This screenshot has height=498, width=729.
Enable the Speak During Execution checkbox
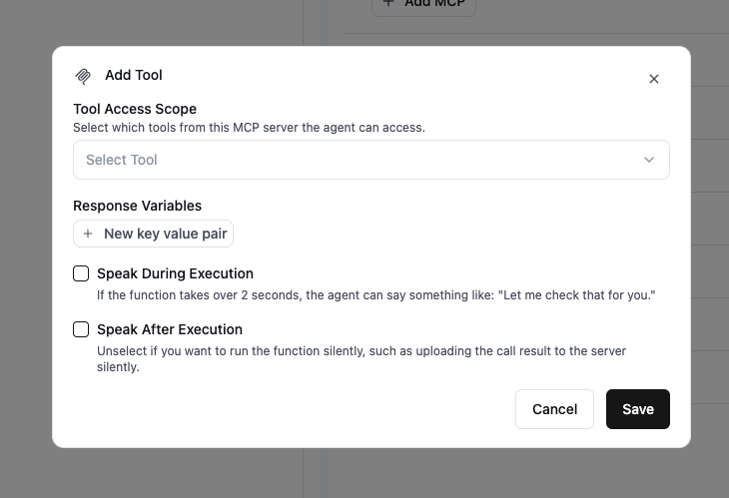click(81, 273)
